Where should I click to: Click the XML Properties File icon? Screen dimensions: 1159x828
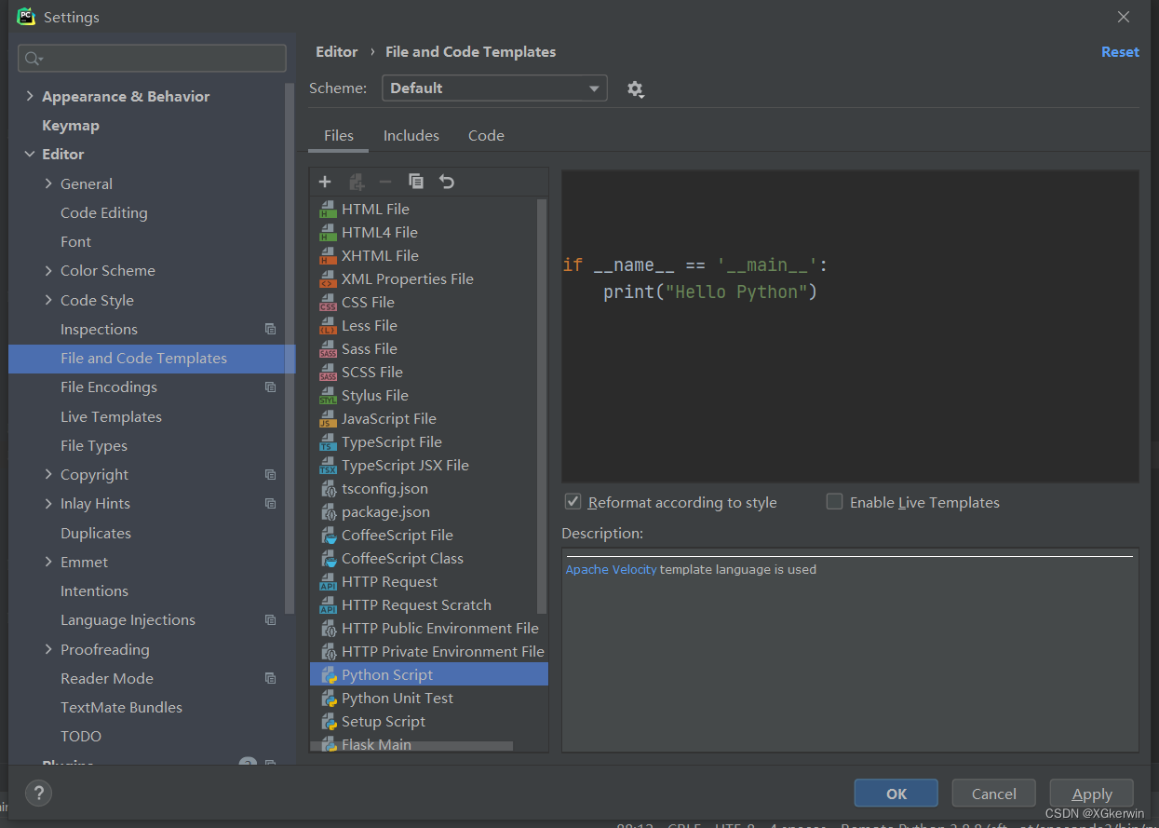pyautogui.click(x=328, y=279)
